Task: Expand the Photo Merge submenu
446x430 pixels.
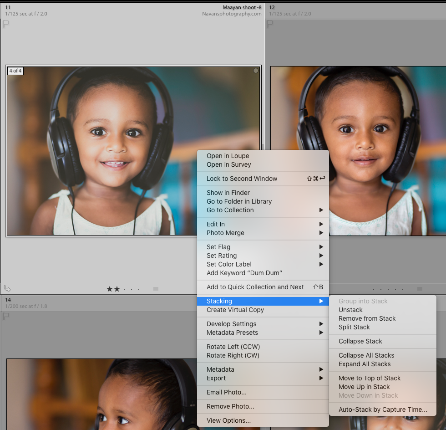Action: coord(263,233)
